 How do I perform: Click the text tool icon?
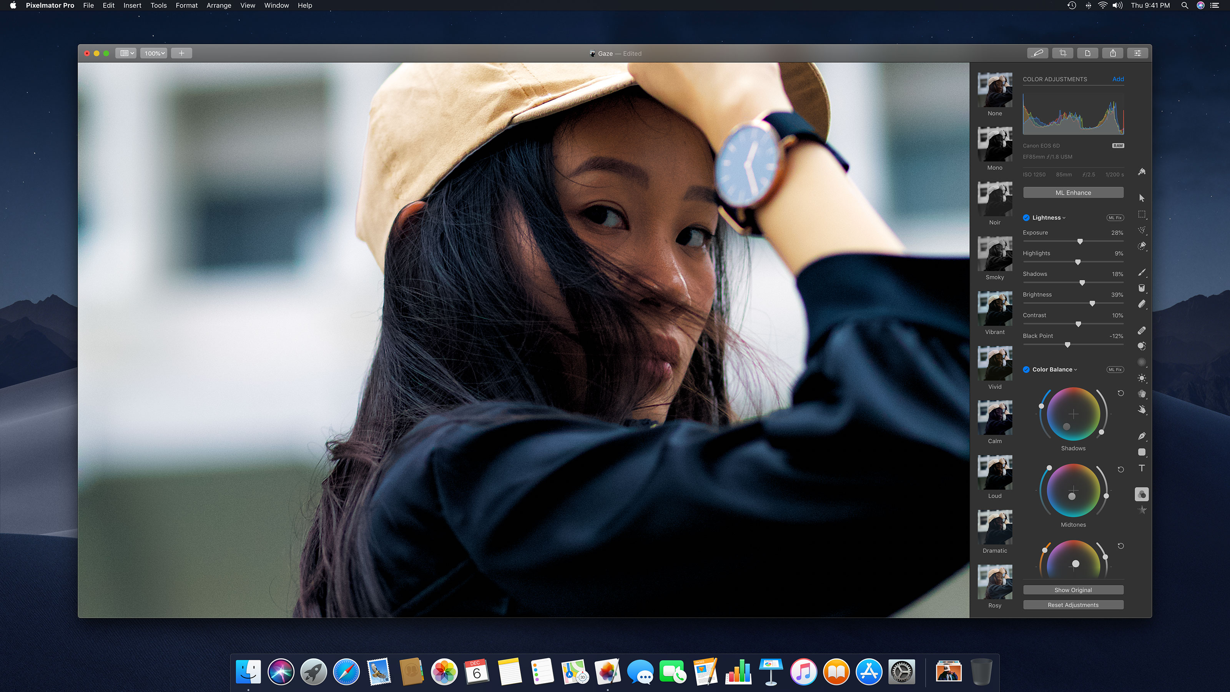pyautogui.click(x=1141, y=469)
